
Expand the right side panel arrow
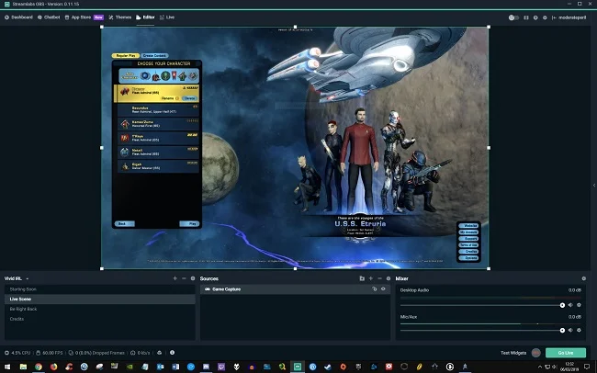[594, 186]
